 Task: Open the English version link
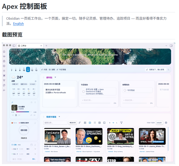tap(18, 24)
